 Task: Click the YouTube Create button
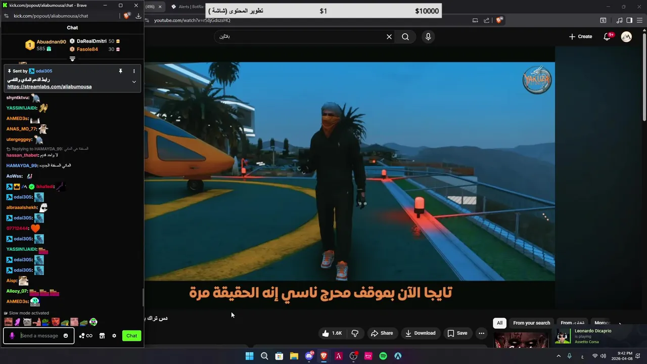click(x=580, y=36)
